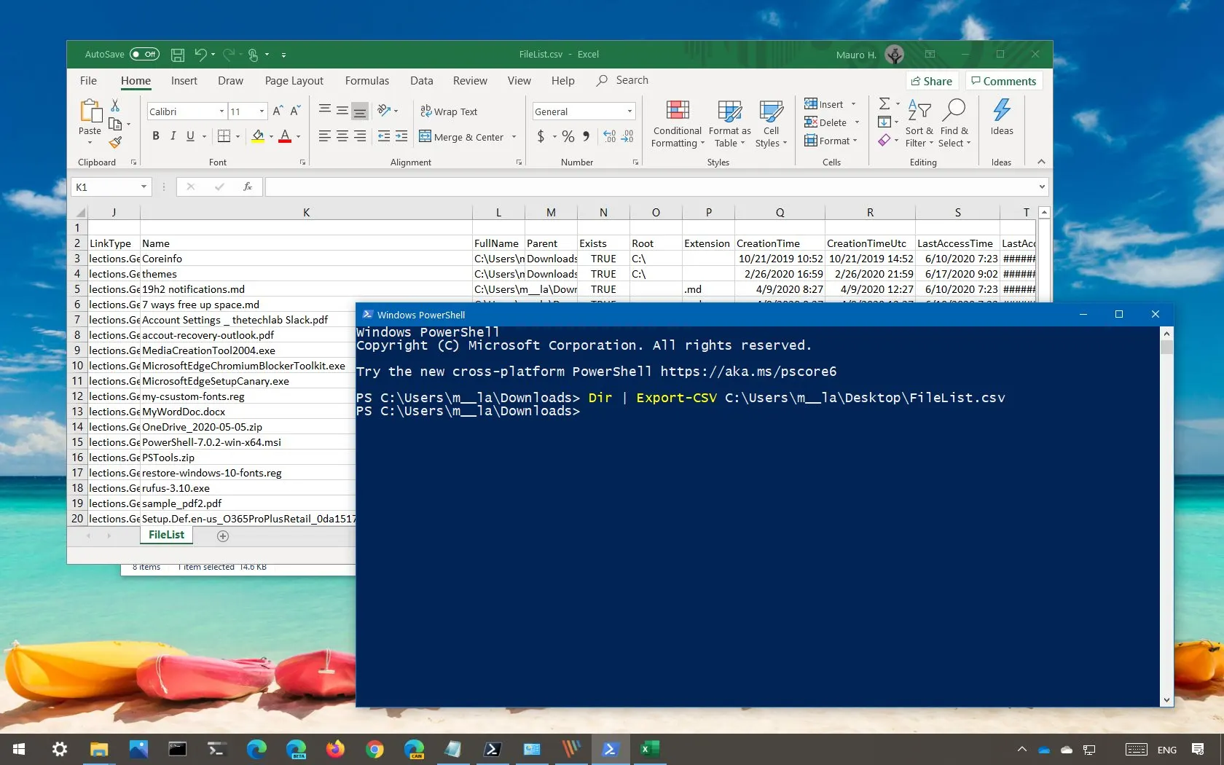
Task: Open Cell Styles gallery
Action: pyautogui.click(x=771, y=124)
